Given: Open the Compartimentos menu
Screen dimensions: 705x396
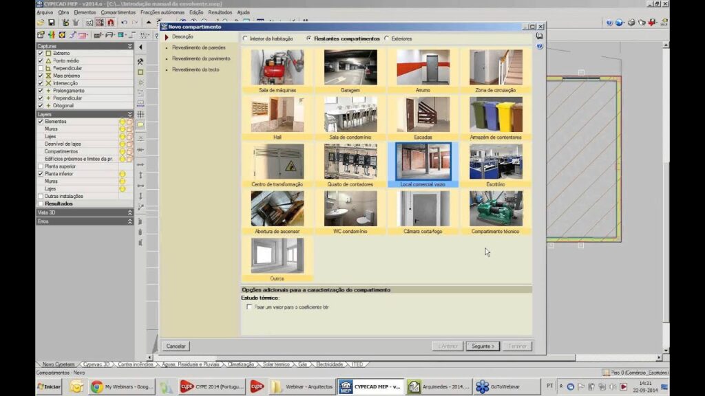Looking at the screenshot, I should point(118,12).
